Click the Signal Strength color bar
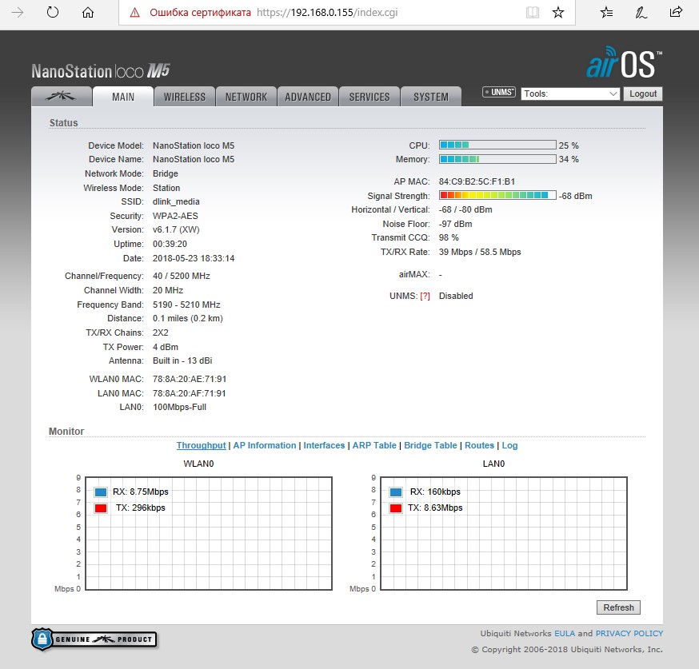Image resolution: width=699 pixels, height=669 pixels. (497, 195)
